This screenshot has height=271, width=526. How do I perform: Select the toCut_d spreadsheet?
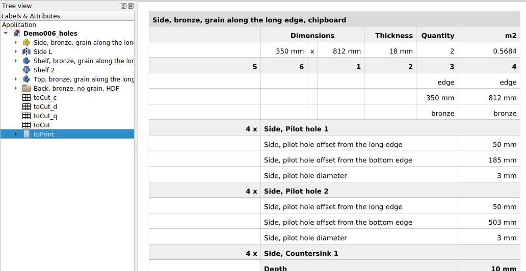[45, 106]
